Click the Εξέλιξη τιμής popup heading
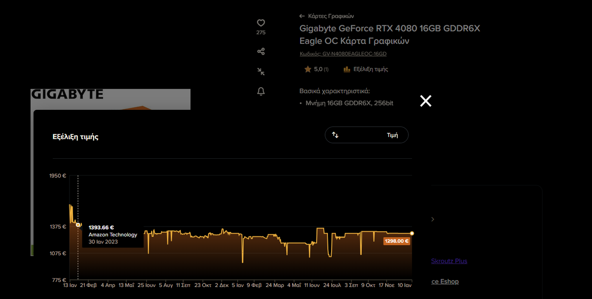592x299 pixels. (75, 137)
